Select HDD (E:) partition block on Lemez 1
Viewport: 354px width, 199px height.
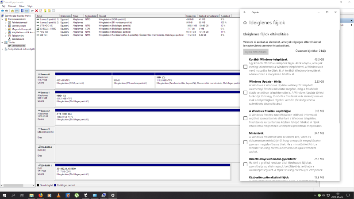(148, 99)
